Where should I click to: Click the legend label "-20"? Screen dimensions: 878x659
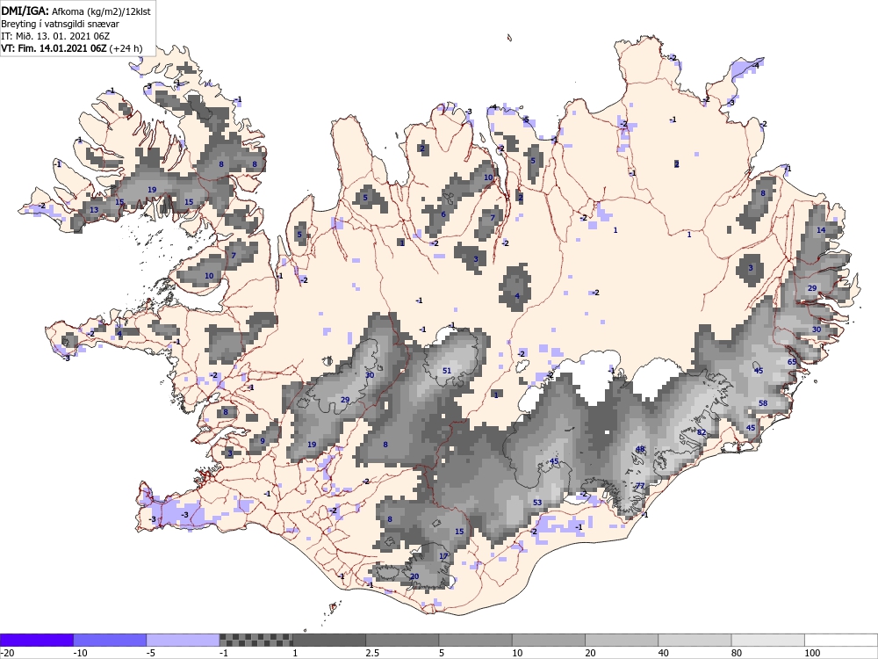[x=7, y=653]
